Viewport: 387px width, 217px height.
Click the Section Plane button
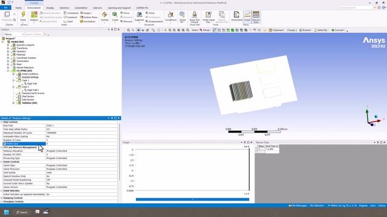point(89,17)
